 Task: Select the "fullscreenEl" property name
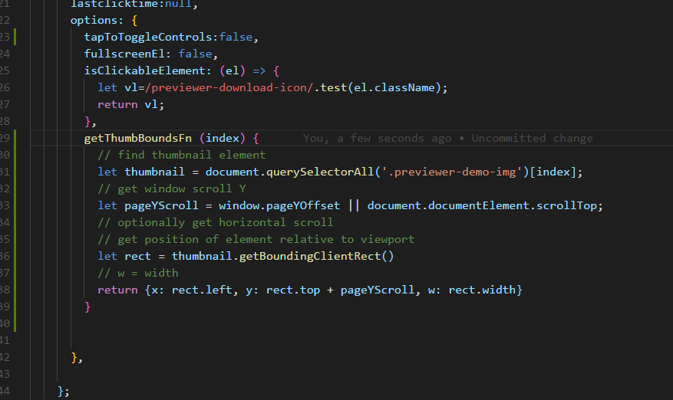pyautogui.click(x=124, y=54)
